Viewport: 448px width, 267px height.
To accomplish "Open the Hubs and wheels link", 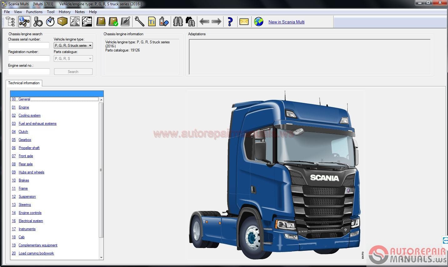I will [31, 172].
